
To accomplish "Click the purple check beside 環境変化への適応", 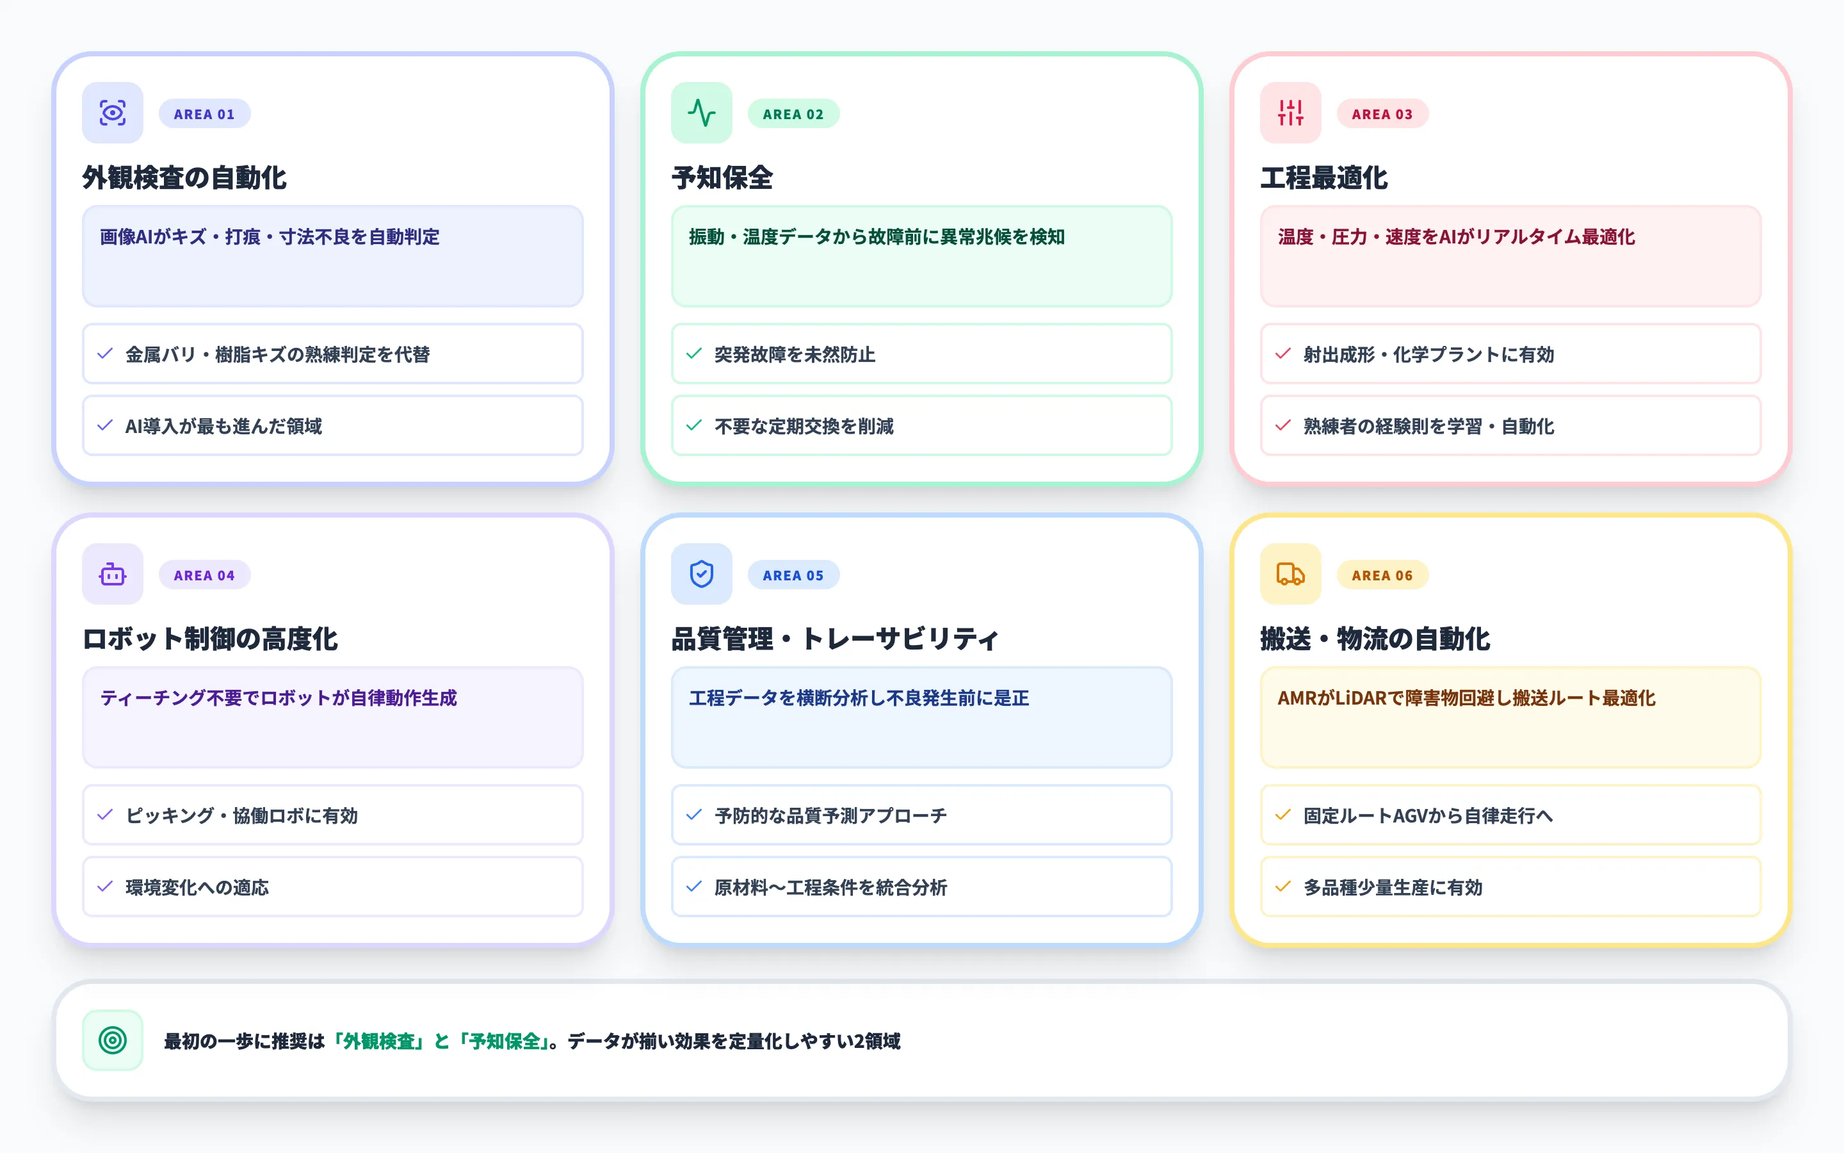I will (x=104, y=887).
